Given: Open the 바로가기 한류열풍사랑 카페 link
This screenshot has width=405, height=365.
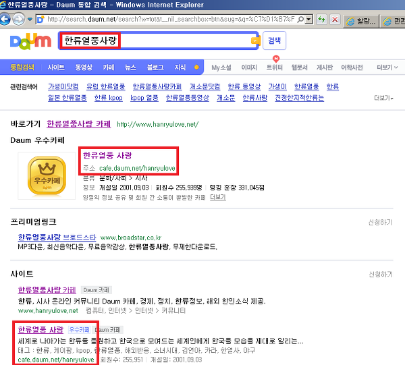Looking at the screenshot, I should click(78, 124).
